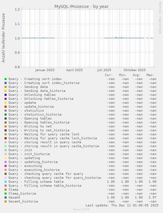Click the Filling schema table Avg value 1.00
The height and width of the screenshot is (213, 163).
click(x=139, y=182)
